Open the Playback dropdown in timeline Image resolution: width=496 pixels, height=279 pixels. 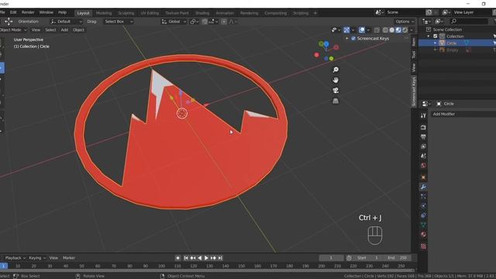pyautogui.click(x=15, y=258)
